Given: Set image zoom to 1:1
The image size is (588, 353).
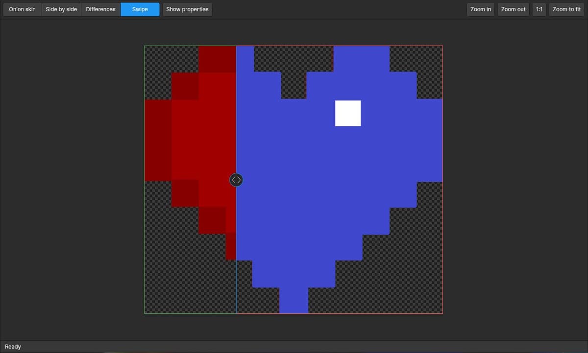Looking at the screenshot, I should [x=539, y=9].
